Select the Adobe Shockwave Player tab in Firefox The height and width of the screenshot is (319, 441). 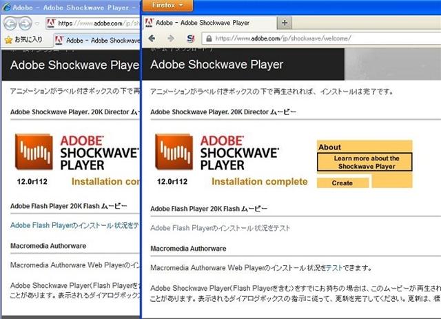tap(209, 23)
